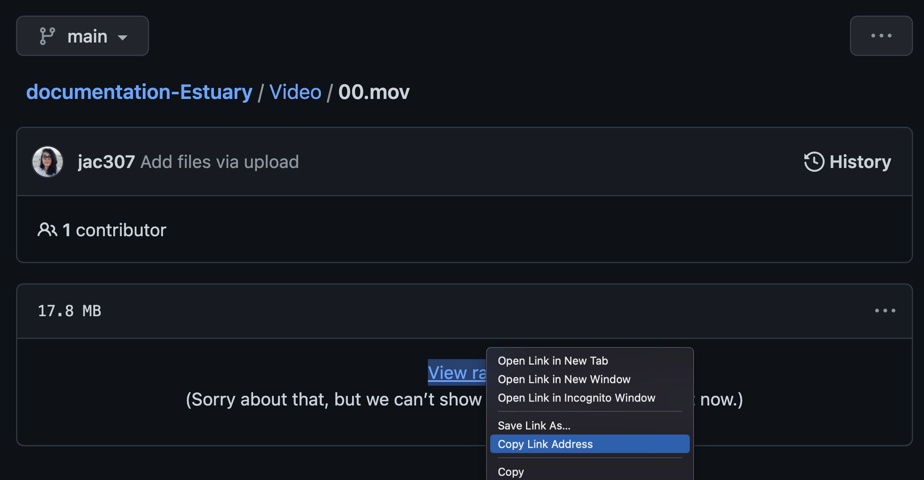The width and height of the screenshot is (924, 480).
Task: Click the jac307 user avatar
Action: click(x=48, y=162)
